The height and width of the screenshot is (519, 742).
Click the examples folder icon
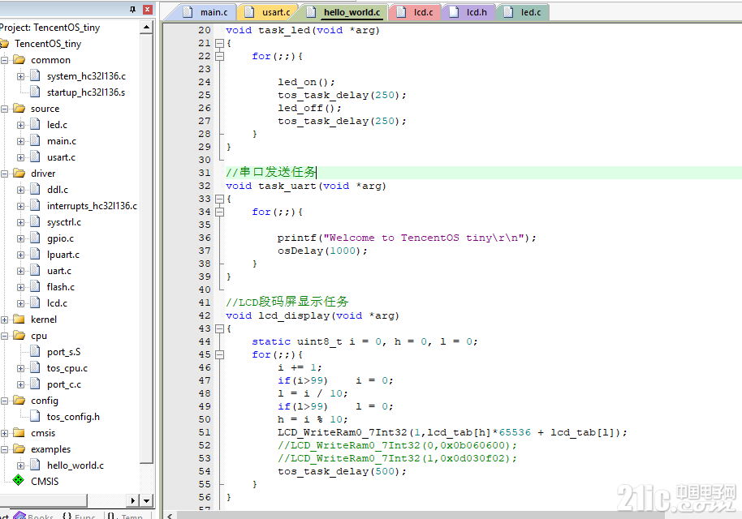pos(19,448)
